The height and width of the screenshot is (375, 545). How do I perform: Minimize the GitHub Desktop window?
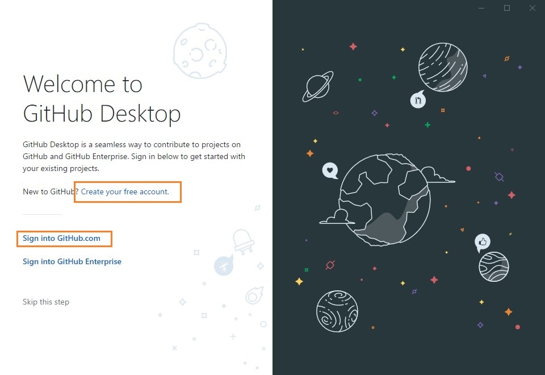tap(481, 8)
